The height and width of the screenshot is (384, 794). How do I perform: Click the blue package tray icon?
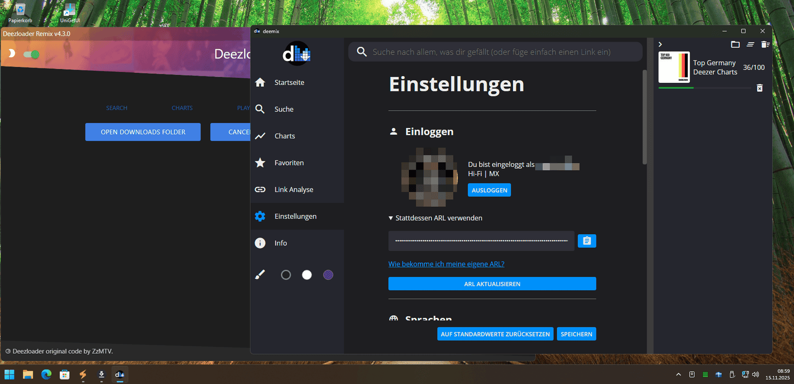point(719,375)
